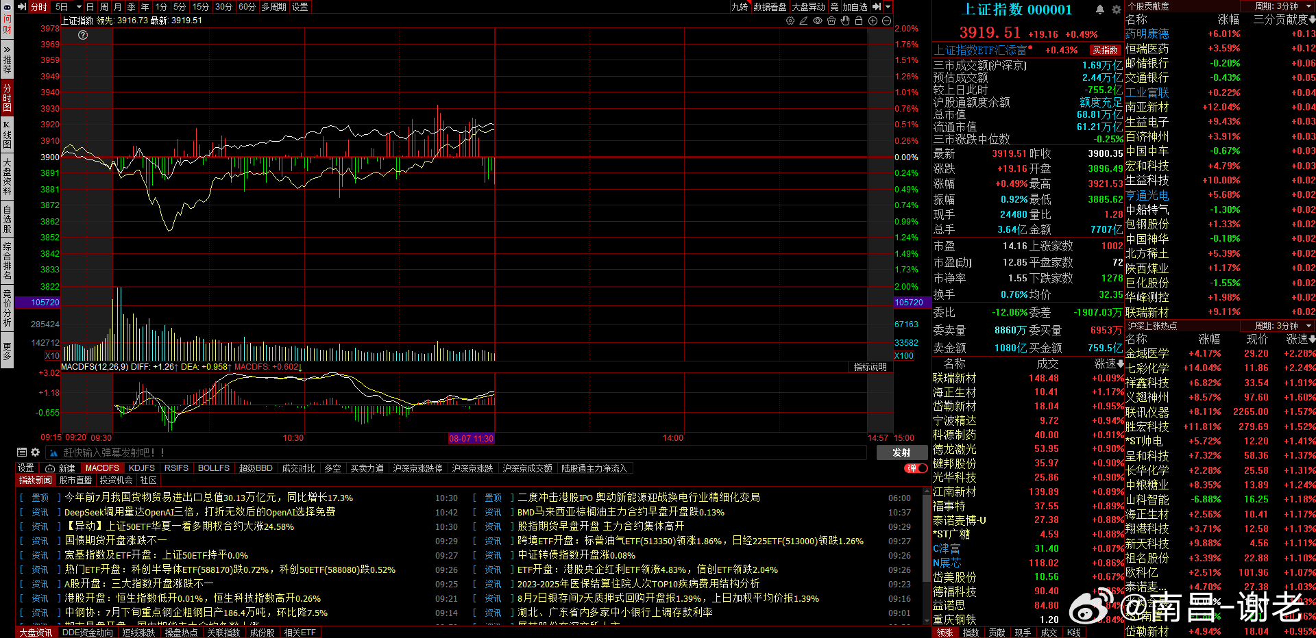Open the chart settings gear icon
Image resolution: width=1316 pixels, height=638 pixels.
tap(790, 21)
